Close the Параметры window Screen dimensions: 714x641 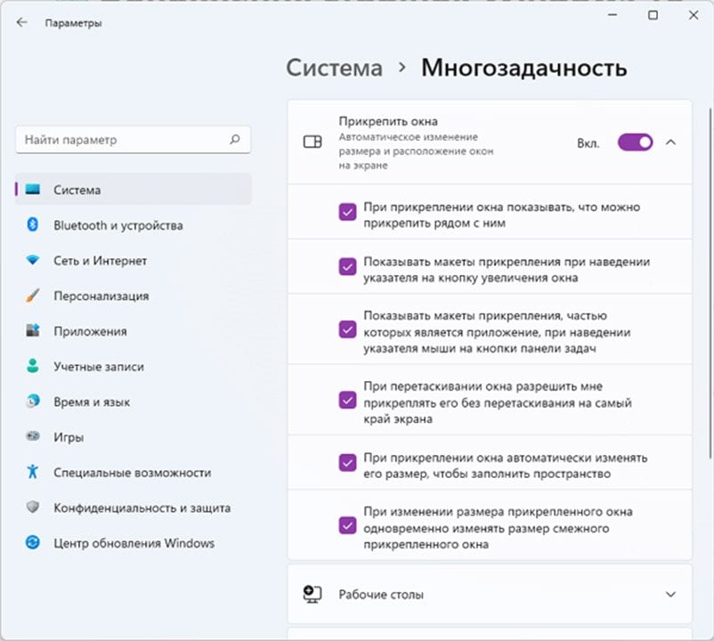click(x=694, y=15)
